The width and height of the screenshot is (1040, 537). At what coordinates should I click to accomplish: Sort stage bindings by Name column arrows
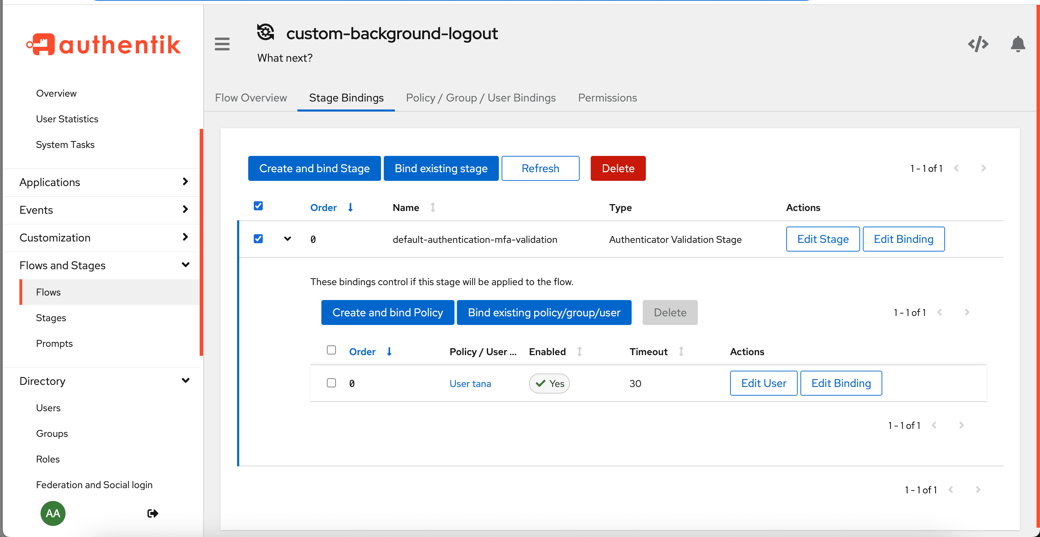click(x=432, y=208)
